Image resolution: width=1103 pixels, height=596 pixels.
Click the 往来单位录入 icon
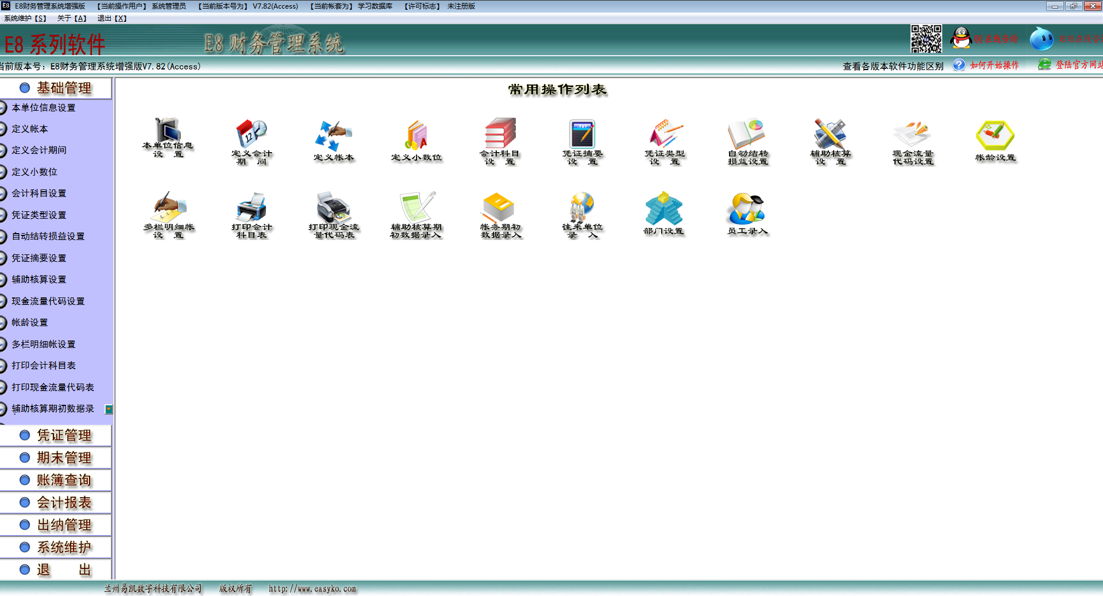582,208
